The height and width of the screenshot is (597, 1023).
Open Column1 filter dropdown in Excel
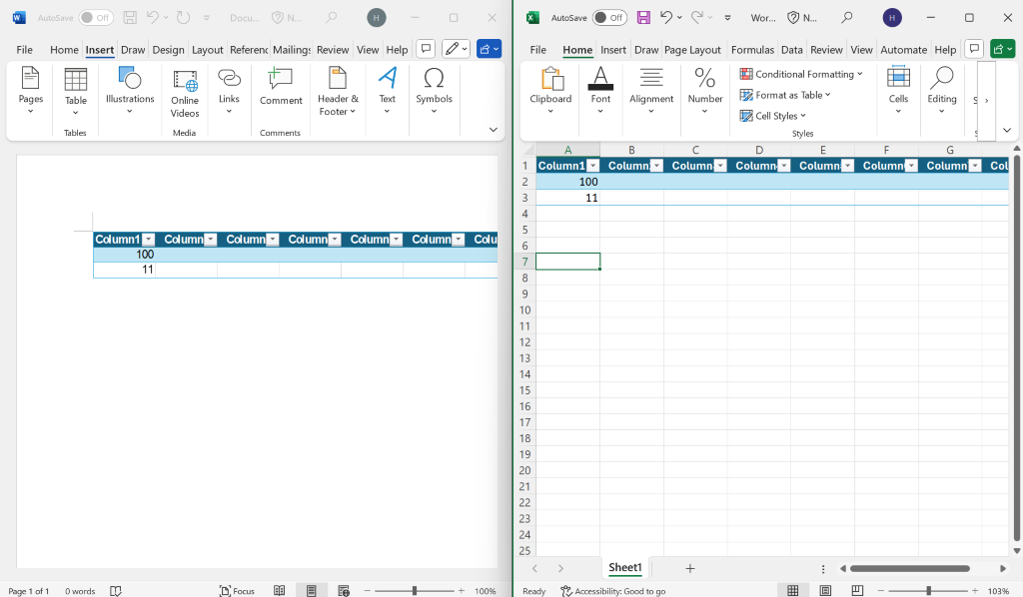pos(593,166)
